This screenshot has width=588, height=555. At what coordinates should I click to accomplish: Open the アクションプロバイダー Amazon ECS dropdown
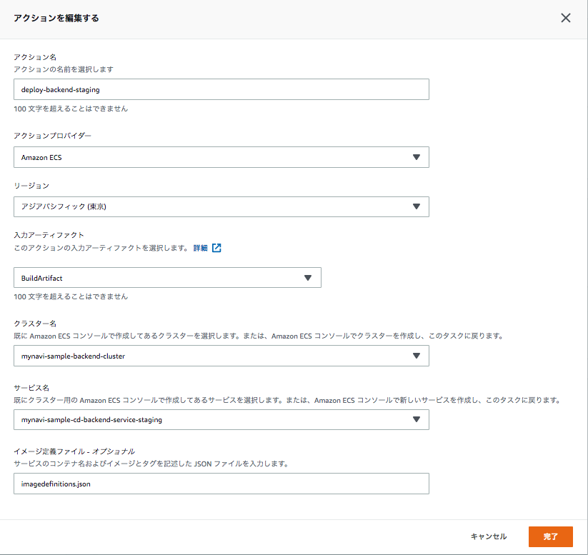[x=221, y=157]
